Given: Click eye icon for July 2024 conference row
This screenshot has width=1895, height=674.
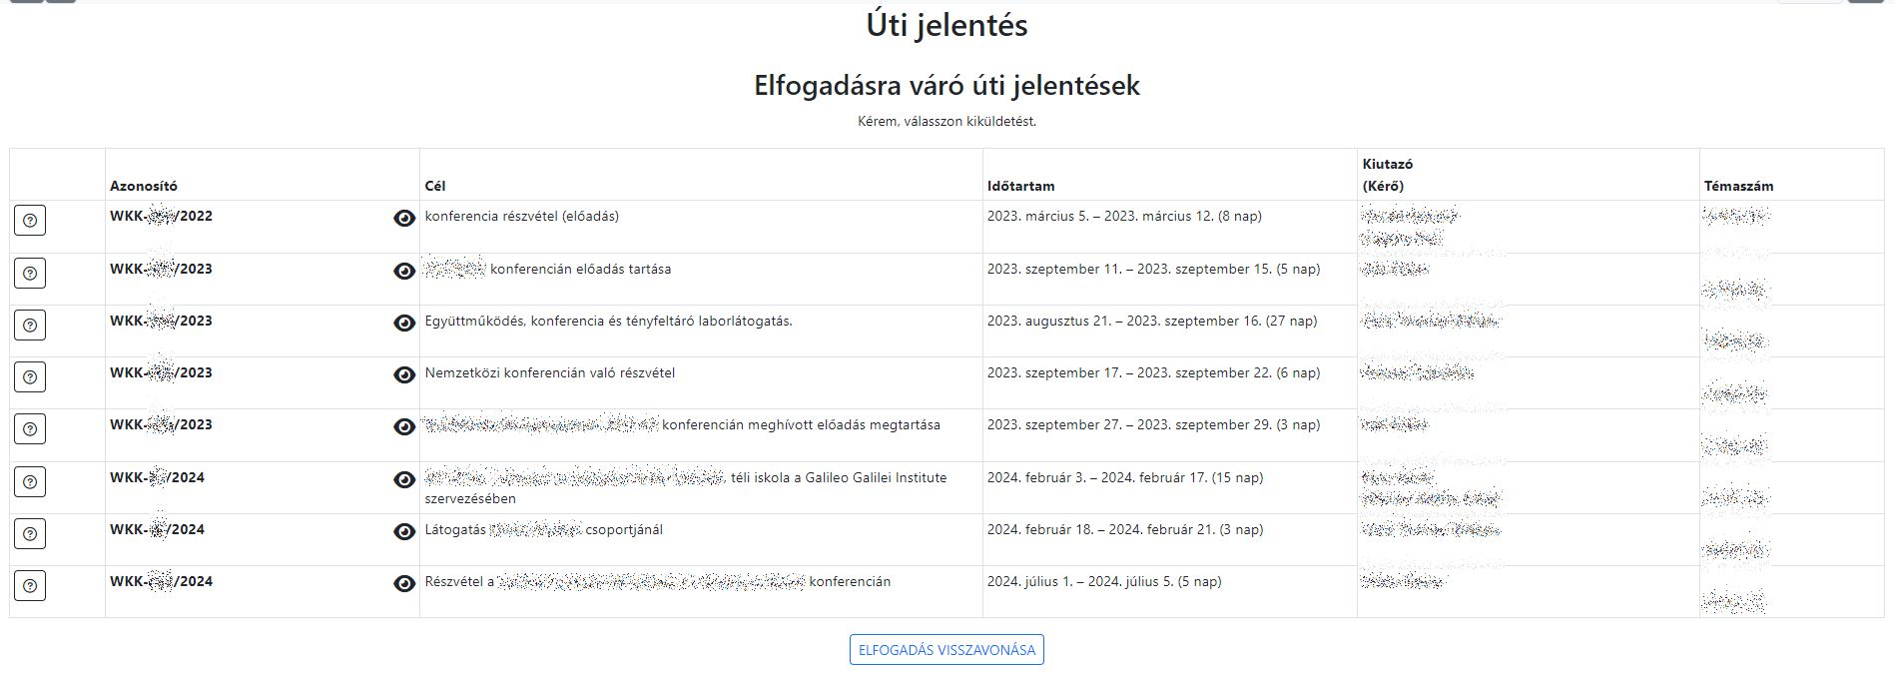Looking at the screenshot, I should click(x=404, y=583).
